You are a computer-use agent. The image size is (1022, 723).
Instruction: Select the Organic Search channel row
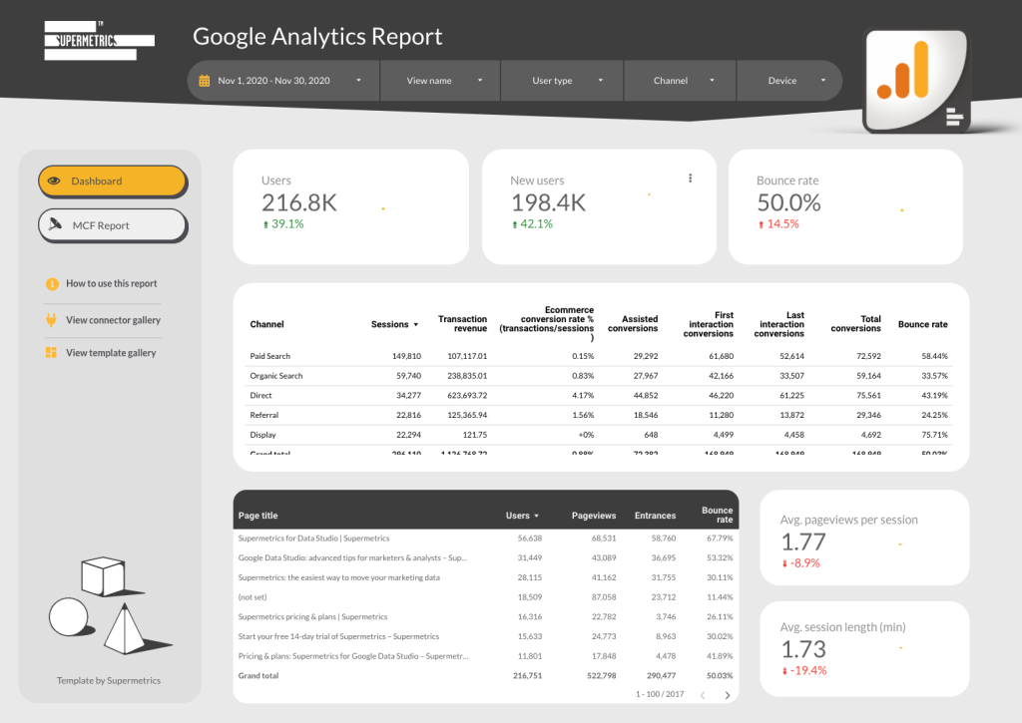(599, 376)
